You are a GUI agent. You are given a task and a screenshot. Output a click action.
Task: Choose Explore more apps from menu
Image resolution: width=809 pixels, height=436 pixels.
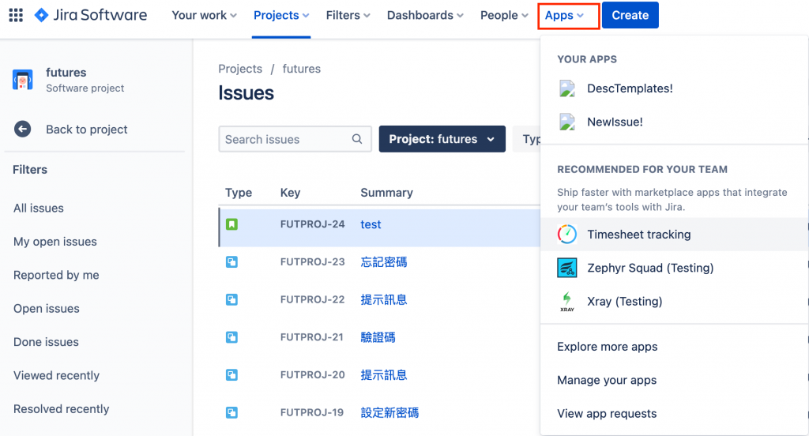[607, 347]
